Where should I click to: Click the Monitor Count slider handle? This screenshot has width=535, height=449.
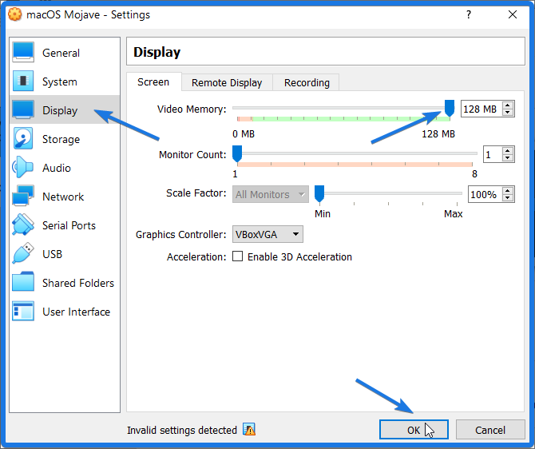(x=237, y=153)
